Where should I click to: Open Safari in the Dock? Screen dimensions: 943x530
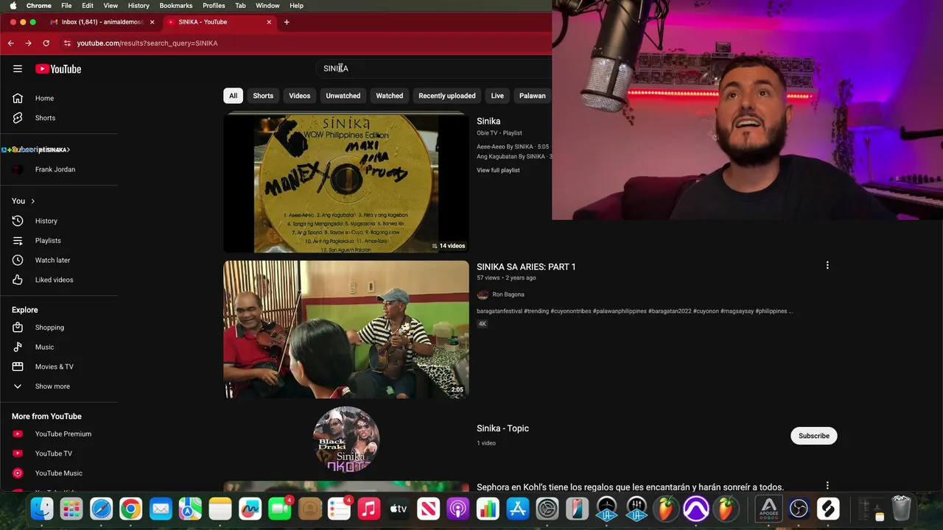pos(101,509)
